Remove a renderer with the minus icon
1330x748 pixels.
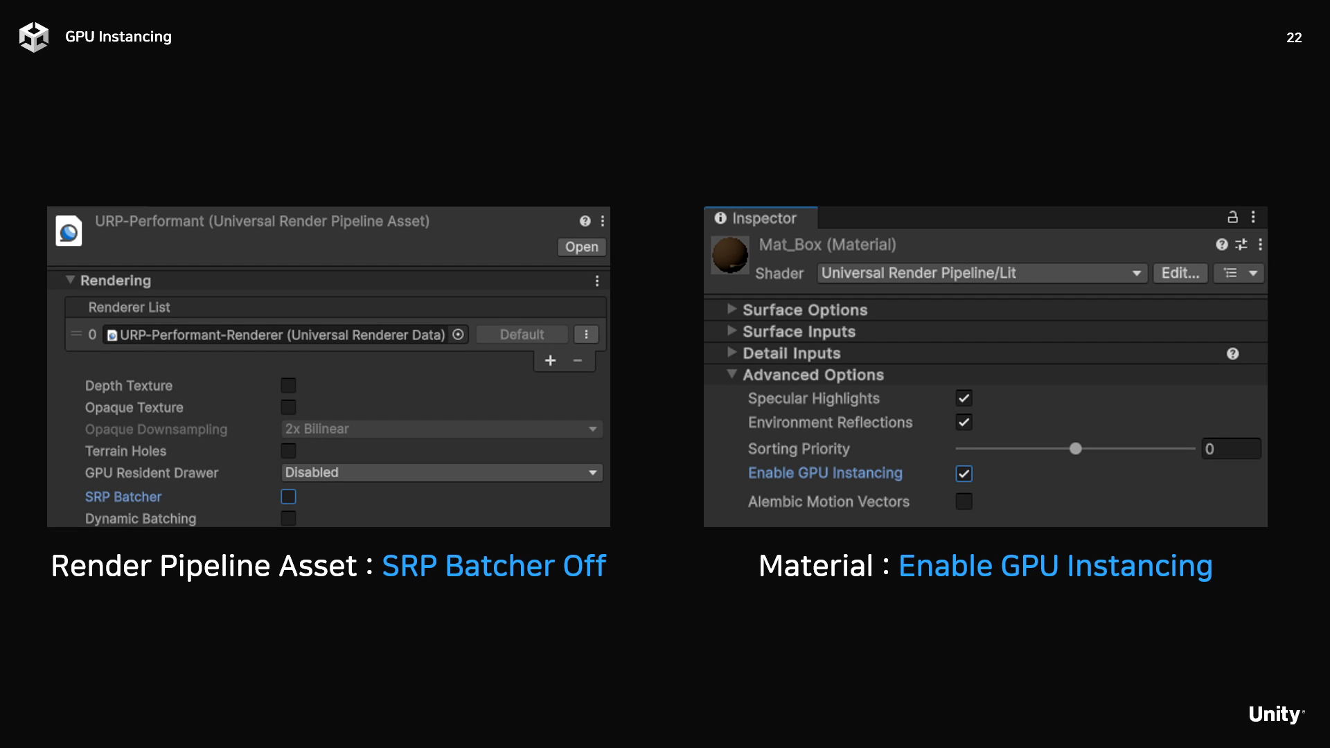point(578,360)
